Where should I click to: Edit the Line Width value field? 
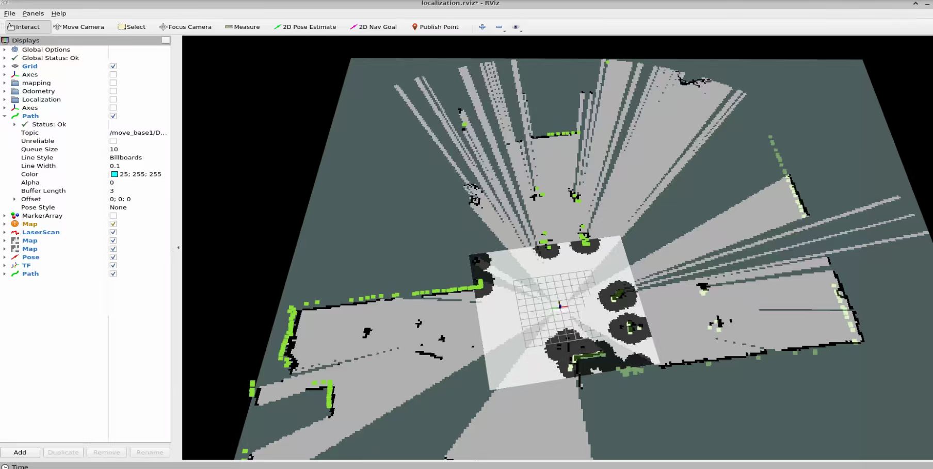tap(137, 166)
